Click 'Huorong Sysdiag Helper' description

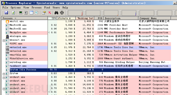click(119, 62)
